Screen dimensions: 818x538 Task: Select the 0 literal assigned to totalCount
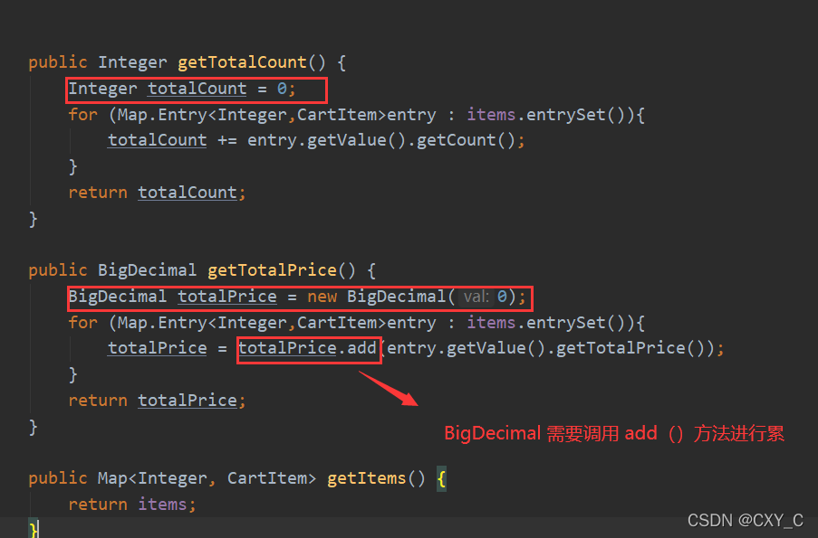[x=282, y=89]
